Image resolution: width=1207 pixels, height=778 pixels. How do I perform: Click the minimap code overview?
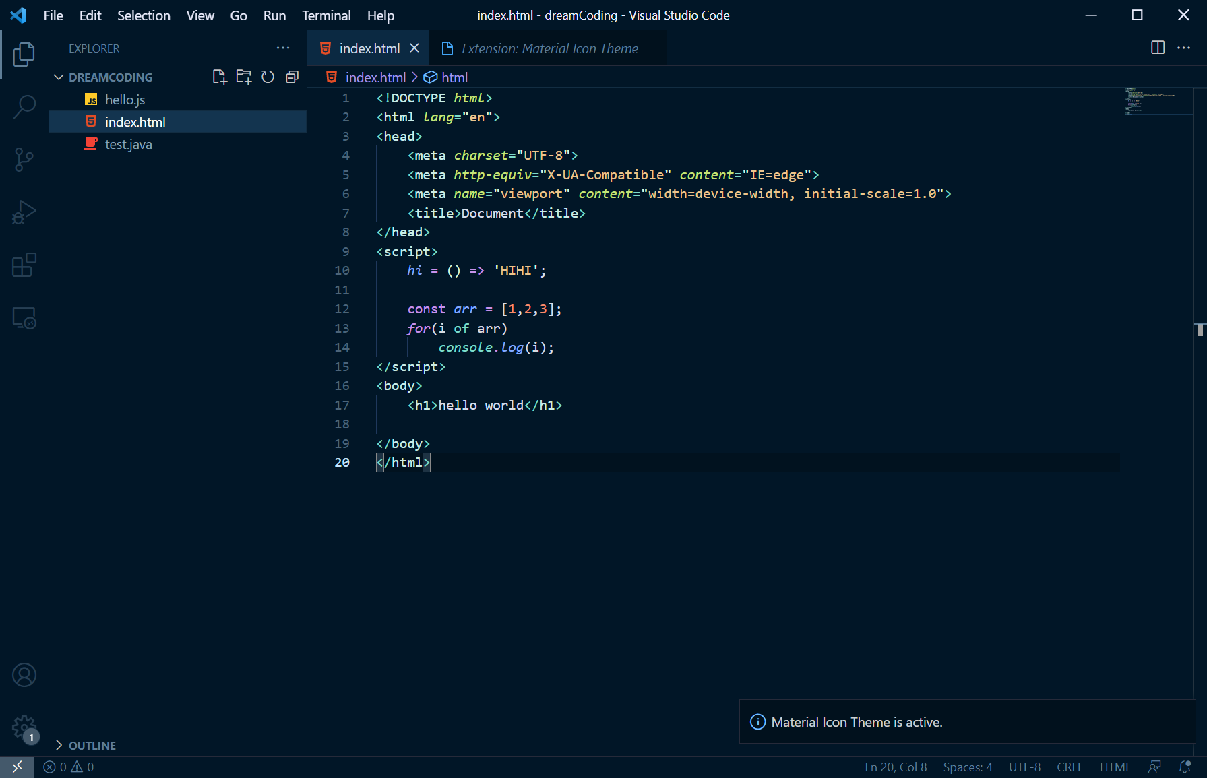(x=1155, y=101)
